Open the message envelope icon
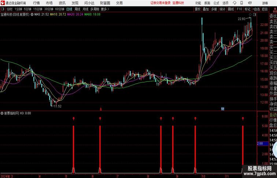 (250, 3)
